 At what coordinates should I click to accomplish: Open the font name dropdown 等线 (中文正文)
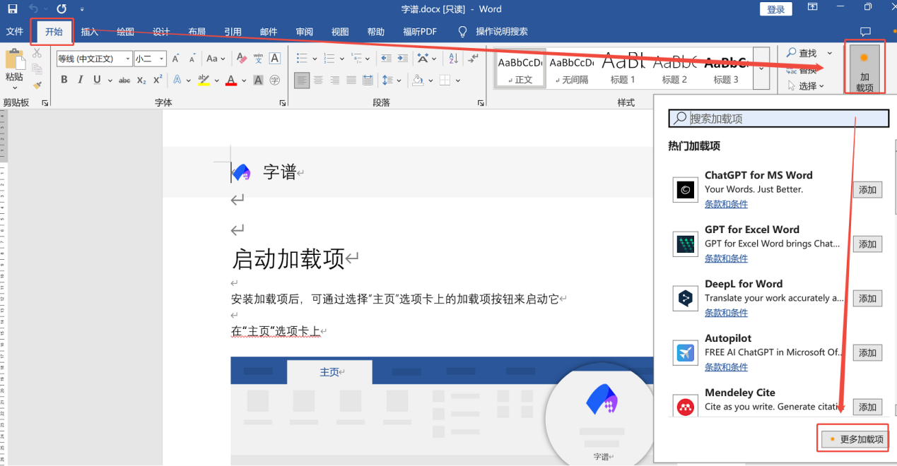(94, 59)
